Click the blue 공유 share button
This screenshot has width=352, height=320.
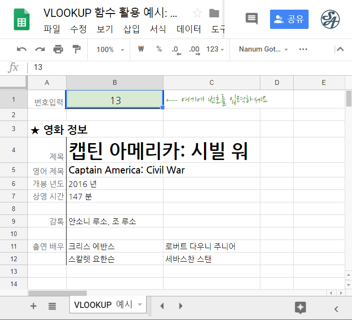pyautogui.click(x=289, y=19)
